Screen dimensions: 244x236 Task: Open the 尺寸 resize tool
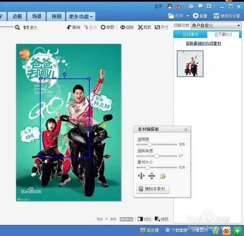coord(162,27)
